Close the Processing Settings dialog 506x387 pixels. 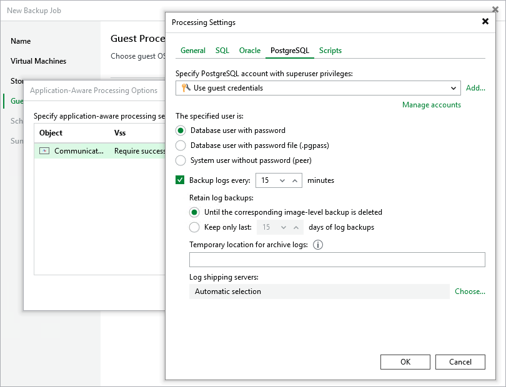pyautogui.click(x=485, y=21)
